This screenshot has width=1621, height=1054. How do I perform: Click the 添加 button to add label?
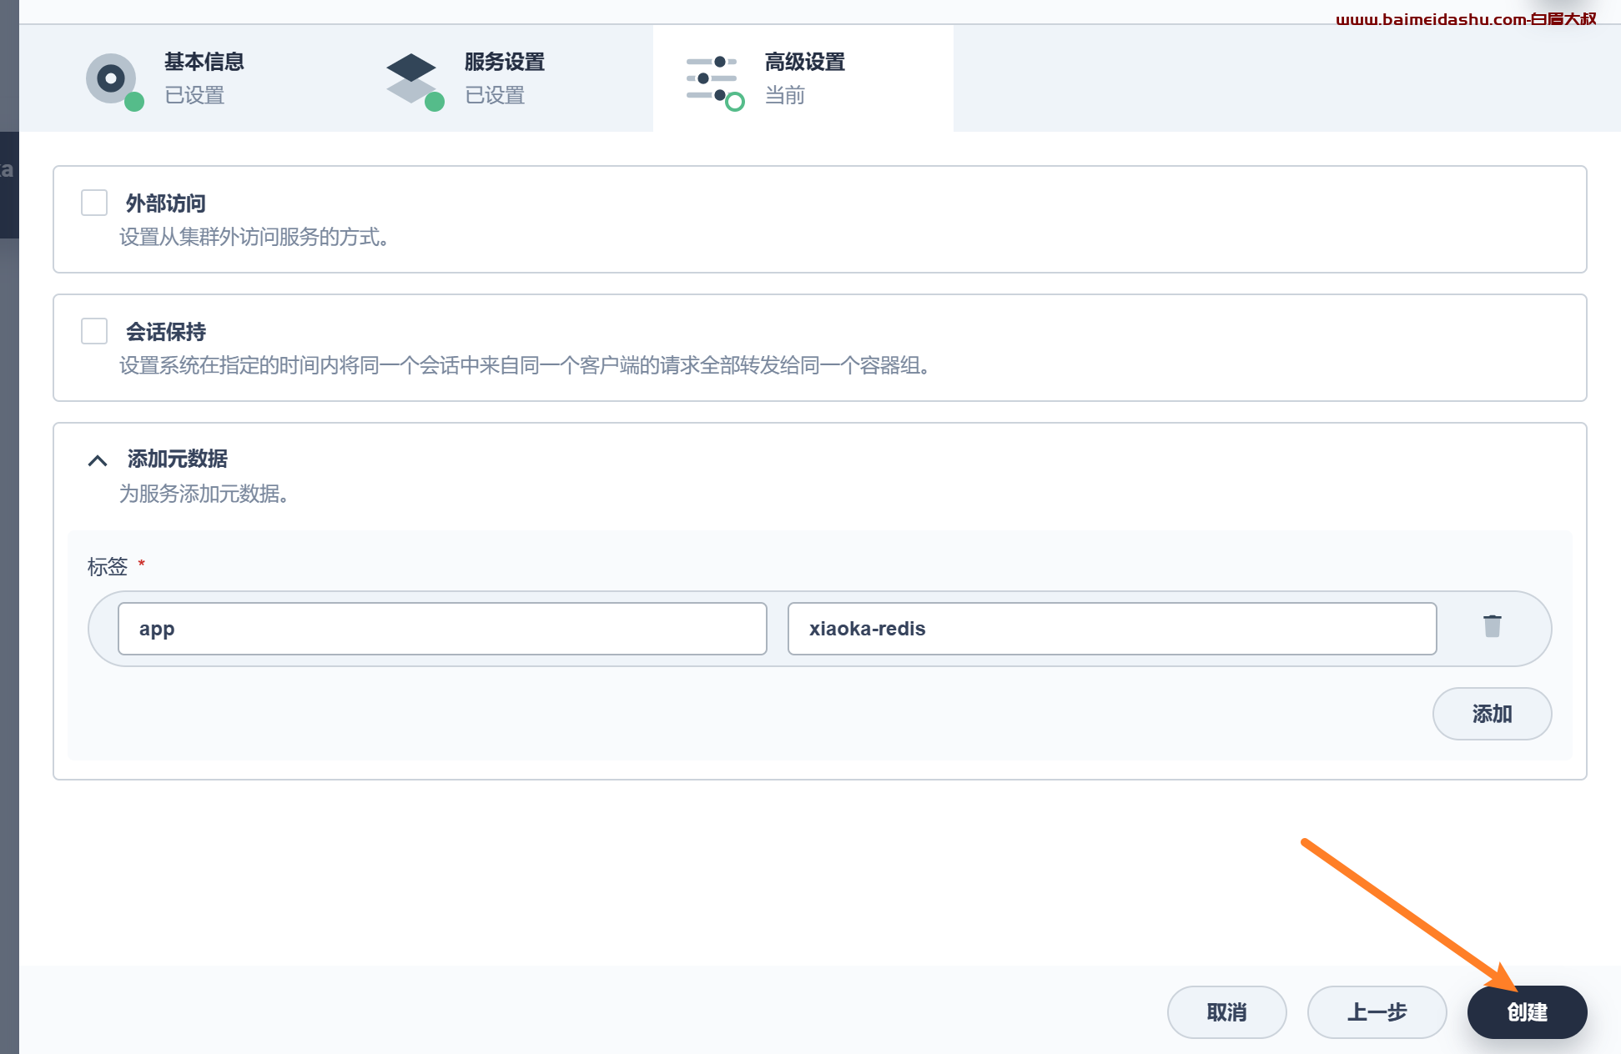pyautogui.click(x=1492, y=714)
